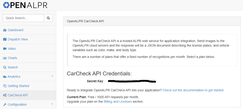Expand the Analytics submenu chevron

52,76
